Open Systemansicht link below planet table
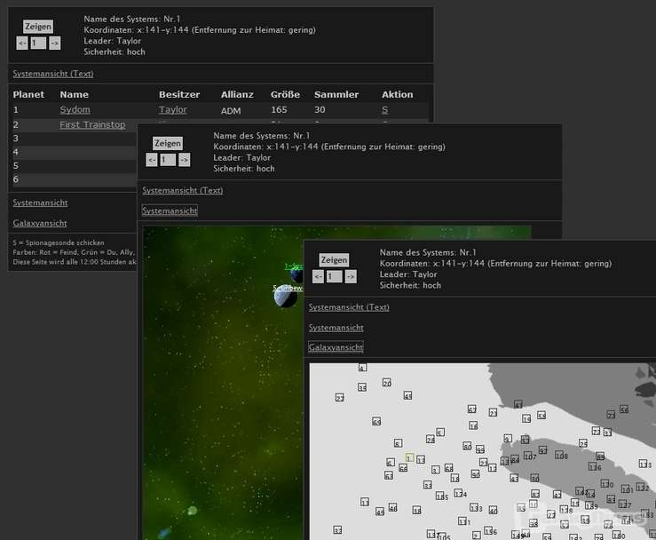 40,203
